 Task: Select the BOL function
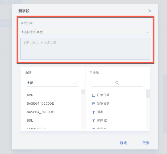(30, 121)
